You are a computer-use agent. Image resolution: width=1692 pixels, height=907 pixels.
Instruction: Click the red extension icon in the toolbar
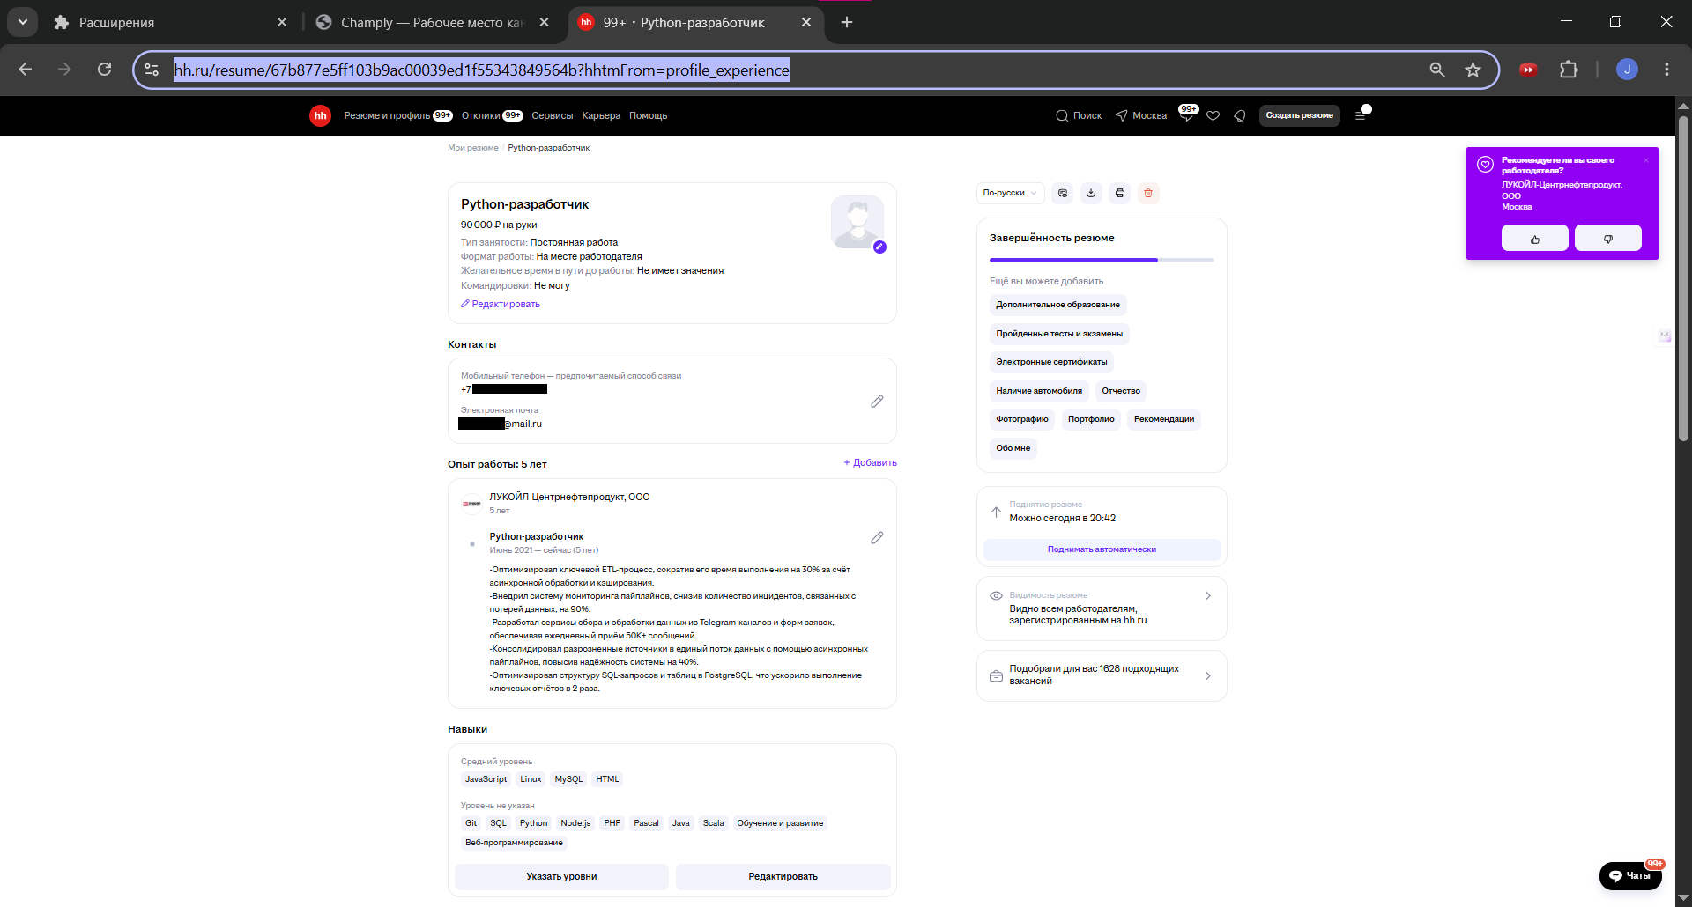click(x=1528, y=70)
